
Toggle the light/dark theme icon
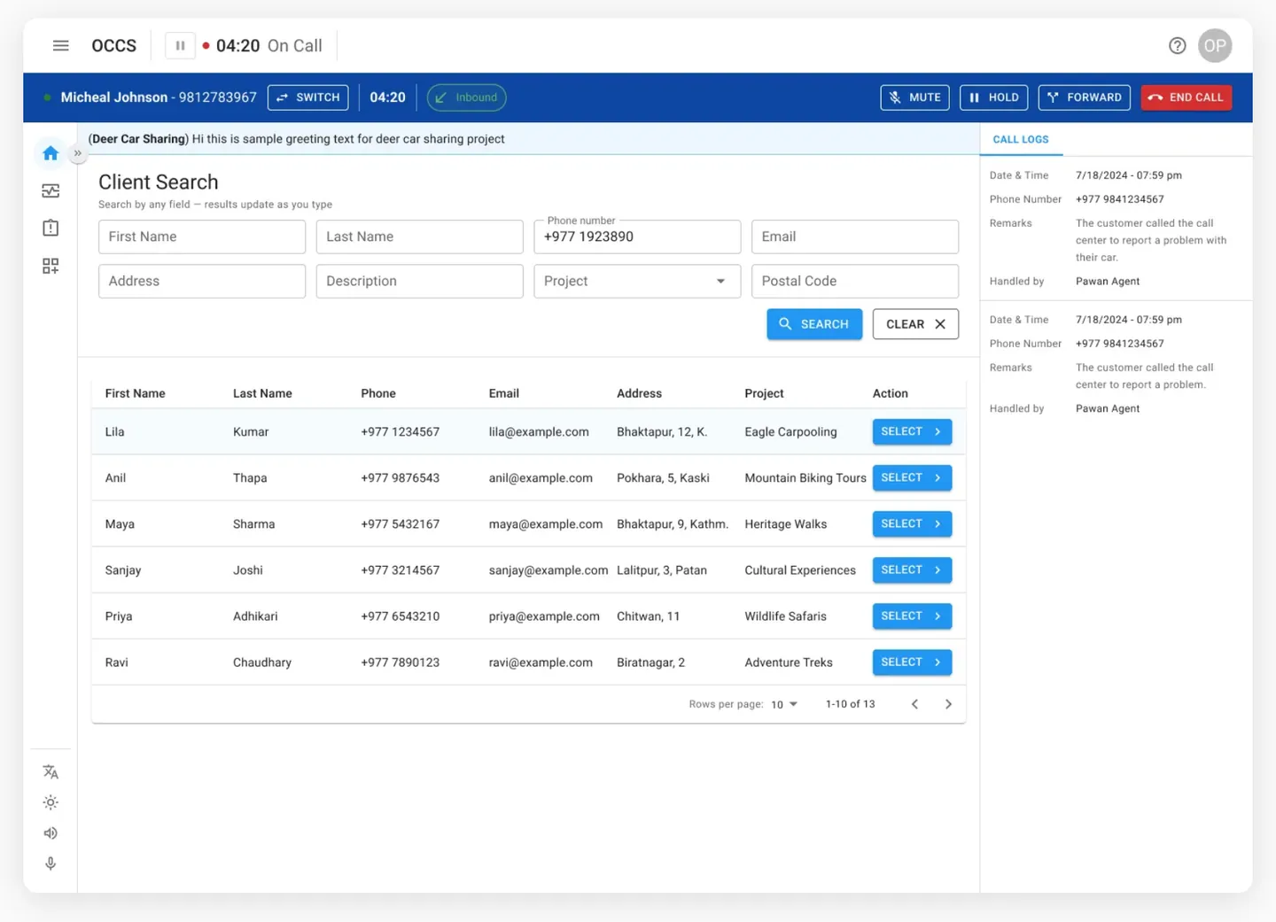[51, 802]
